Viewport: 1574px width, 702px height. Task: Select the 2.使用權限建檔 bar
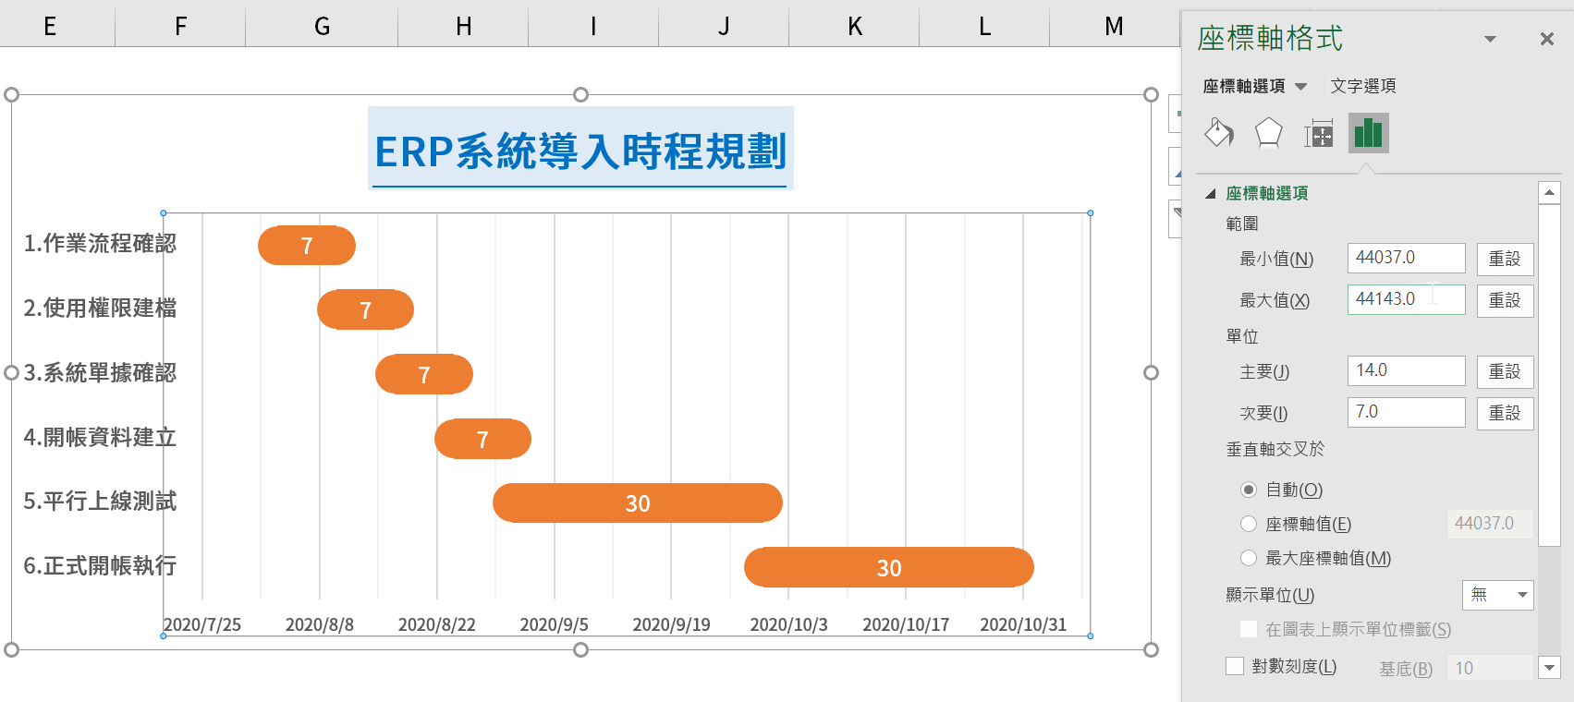[x=365, y=309]
